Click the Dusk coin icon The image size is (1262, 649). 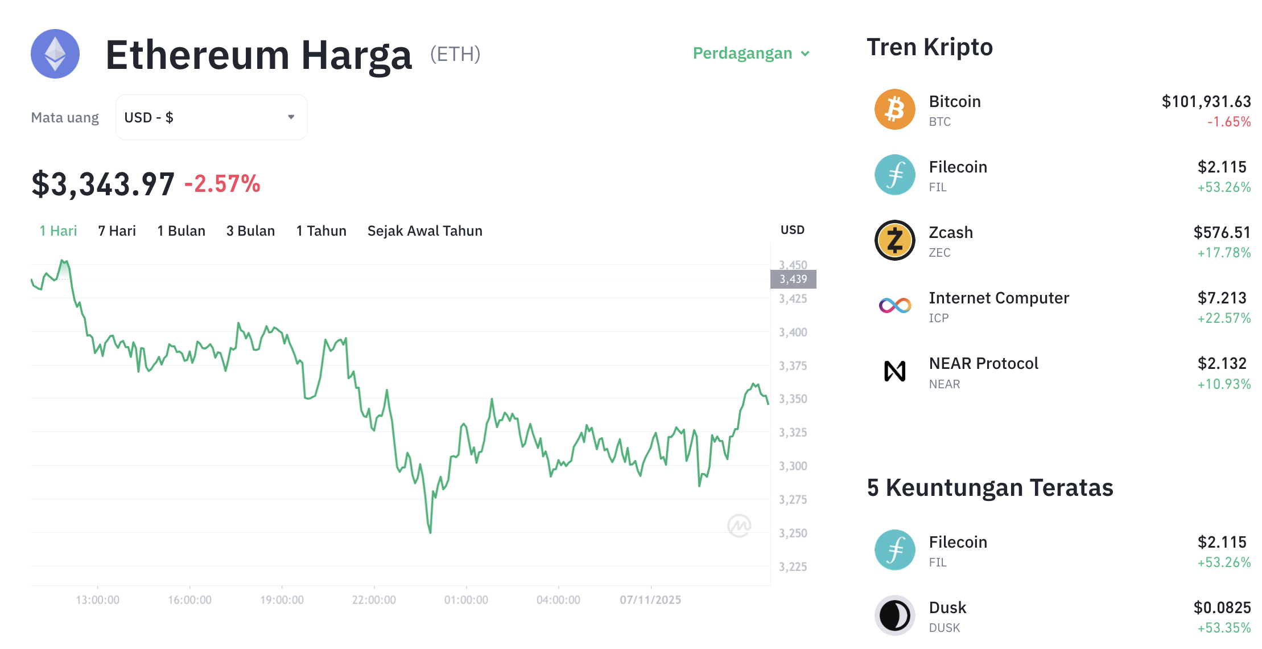(894, 615)
